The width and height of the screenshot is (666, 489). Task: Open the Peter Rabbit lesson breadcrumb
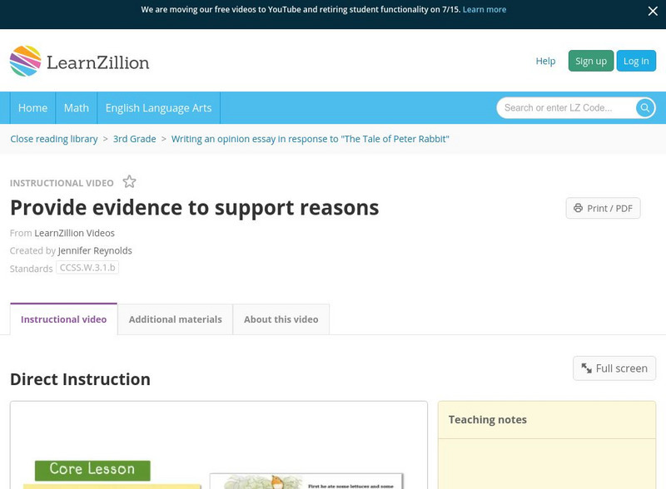click(309, 138)
